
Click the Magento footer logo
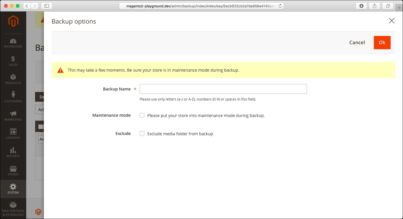coord(38,212)
